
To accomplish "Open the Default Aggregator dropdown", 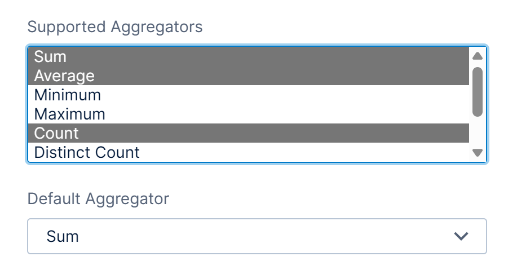I will click(257, 236).
